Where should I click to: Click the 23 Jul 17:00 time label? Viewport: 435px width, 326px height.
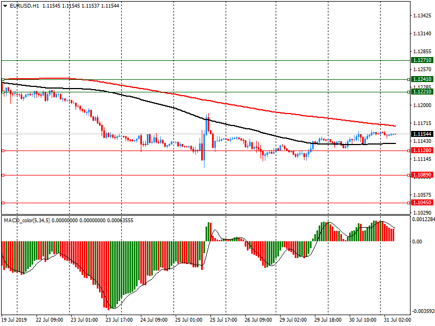point(119,320)
